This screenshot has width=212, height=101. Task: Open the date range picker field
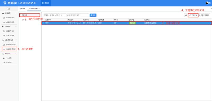[x=55, y=15]
